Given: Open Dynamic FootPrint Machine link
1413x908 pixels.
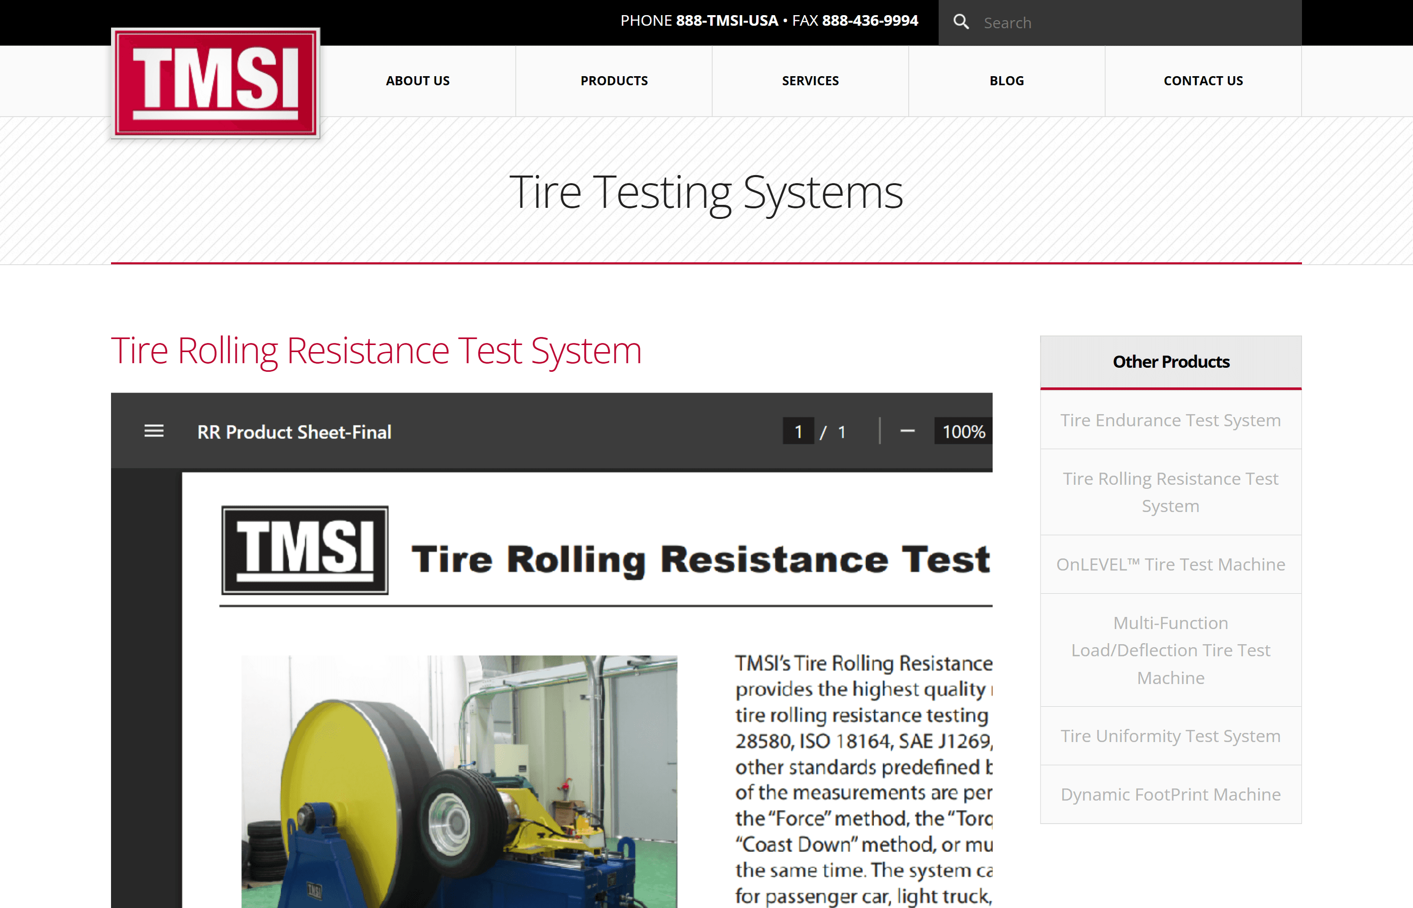Looking at the screenshot, I should (1170, 794).
